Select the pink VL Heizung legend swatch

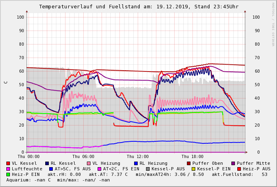click(89, 163)
